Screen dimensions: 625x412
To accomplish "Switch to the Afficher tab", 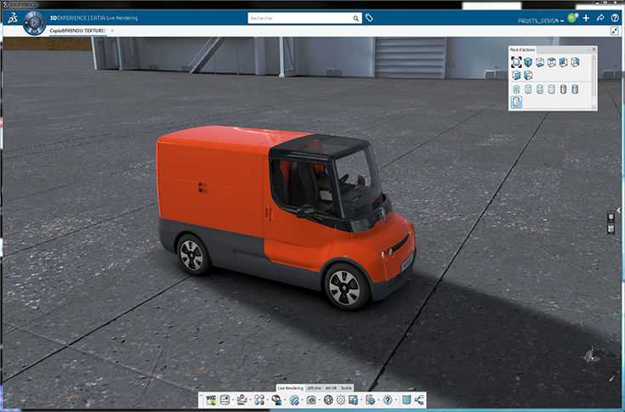I will pos(314,387).
